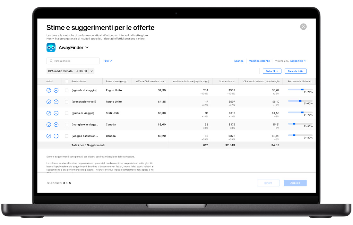Click percentage bar for [agenda di viaggio]
Screen dimensions: 353x225
click(300, 89)
